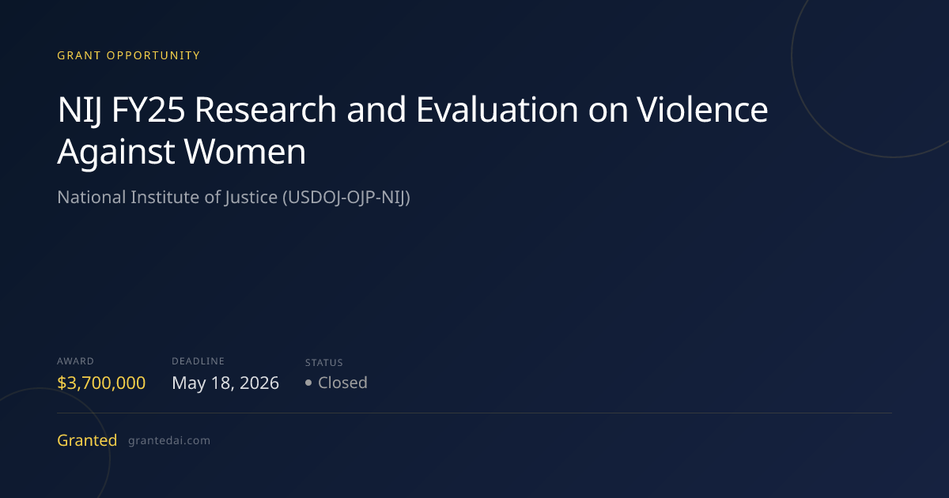
Task: Click 'National Institute of Justice (USDOJ-OJP-NIJ)' text
Action: point(234,198)
